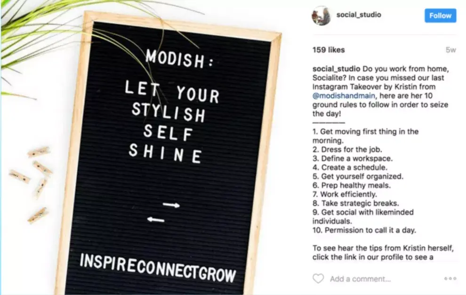The image size is (466, 295).
Task: Open the social_studio username in header
Action: point(358,15)
